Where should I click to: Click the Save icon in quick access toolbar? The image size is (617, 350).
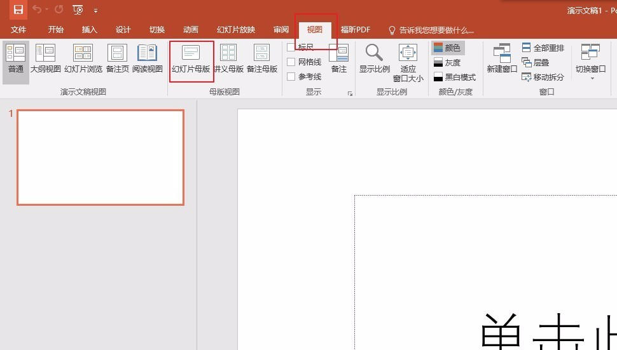click(x=18, y=10)
